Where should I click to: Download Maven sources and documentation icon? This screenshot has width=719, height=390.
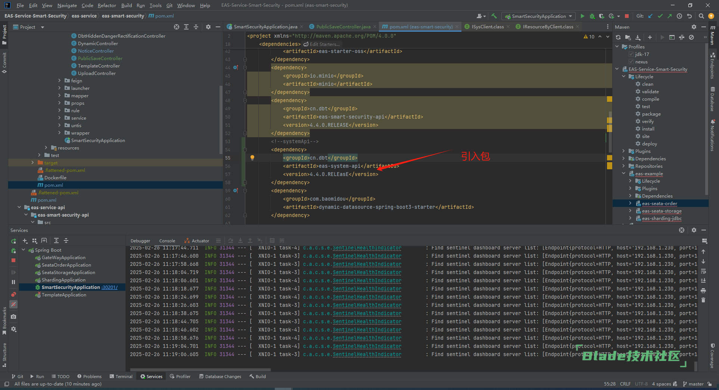638,37
